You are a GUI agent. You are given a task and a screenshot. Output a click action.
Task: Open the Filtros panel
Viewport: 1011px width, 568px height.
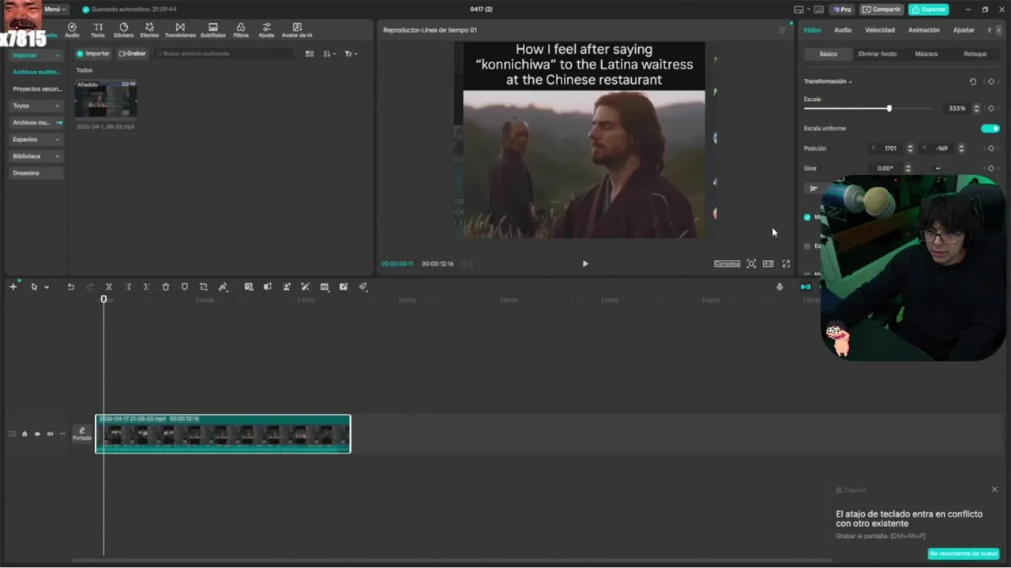241,30
